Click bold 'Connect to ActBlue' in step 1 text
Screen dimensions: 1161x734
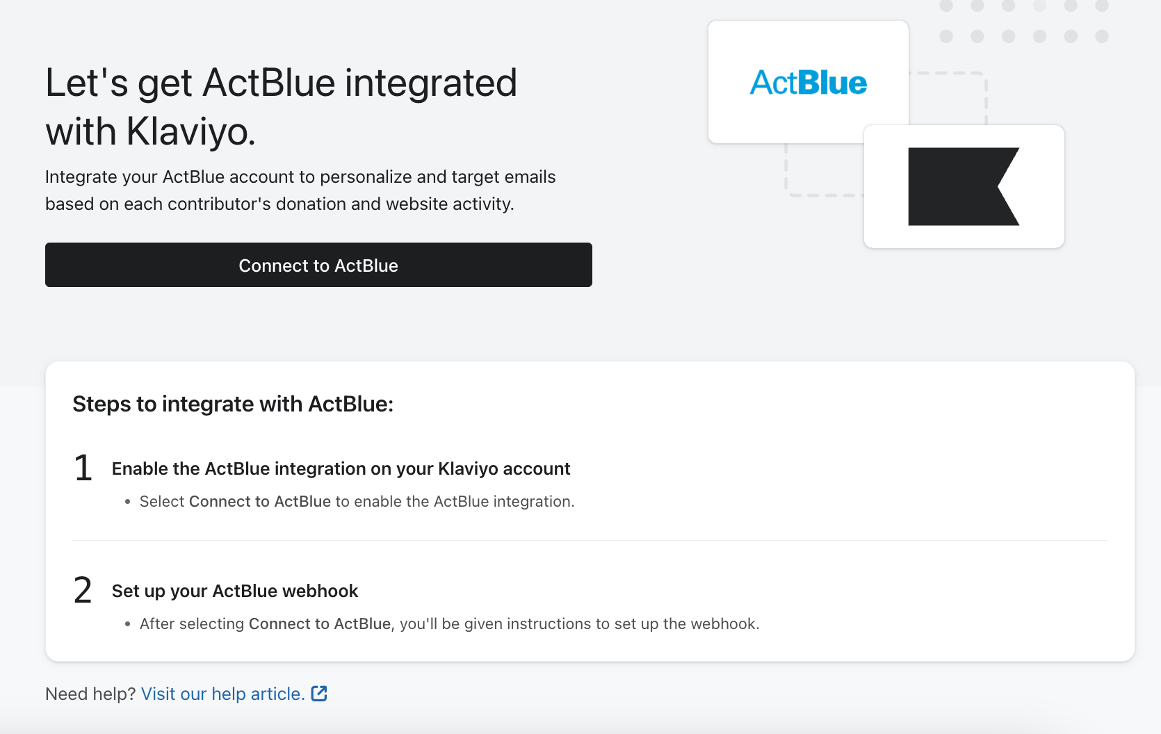point(259,502)
